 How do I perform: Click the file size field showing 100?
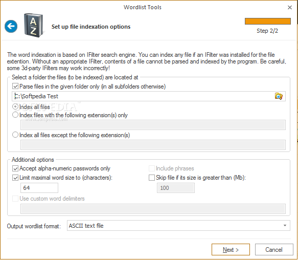176,188
